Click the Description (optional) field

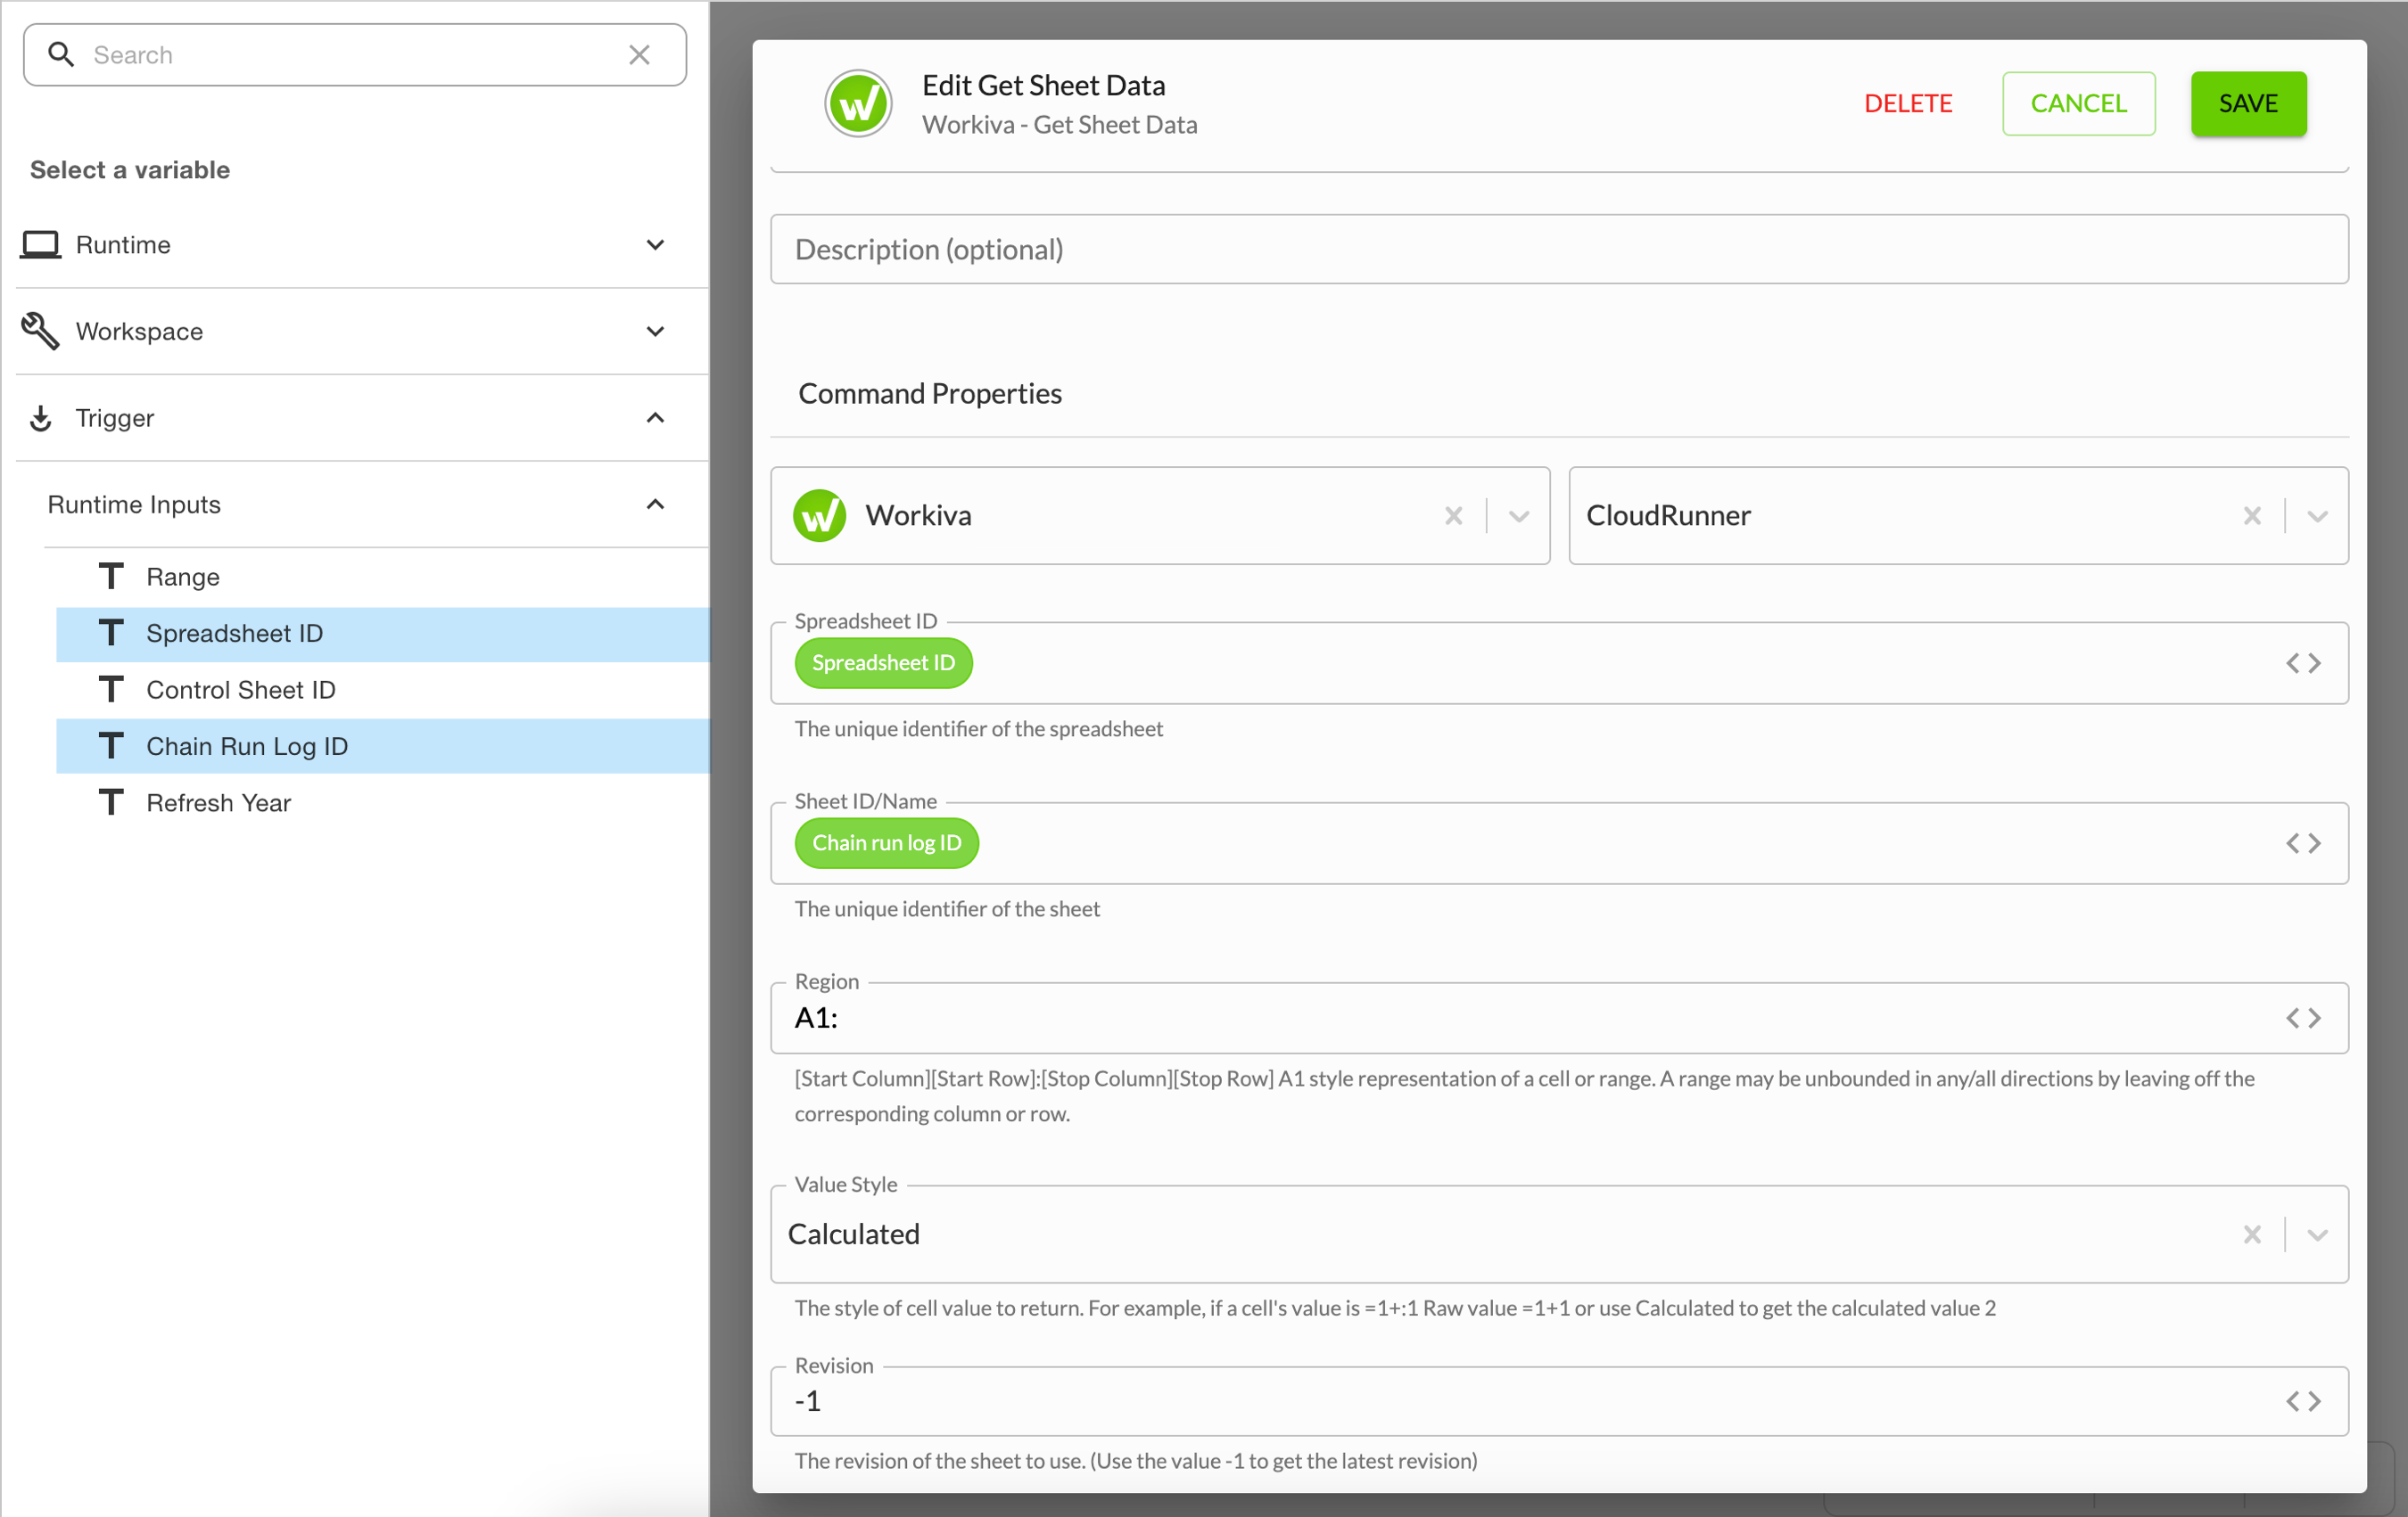pyautogui.click(x=1559, y=249)
